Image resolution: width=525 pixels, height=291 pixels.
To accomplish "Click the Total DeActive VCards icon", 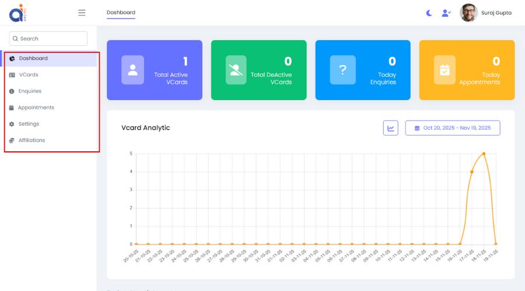I will point(236,70).
